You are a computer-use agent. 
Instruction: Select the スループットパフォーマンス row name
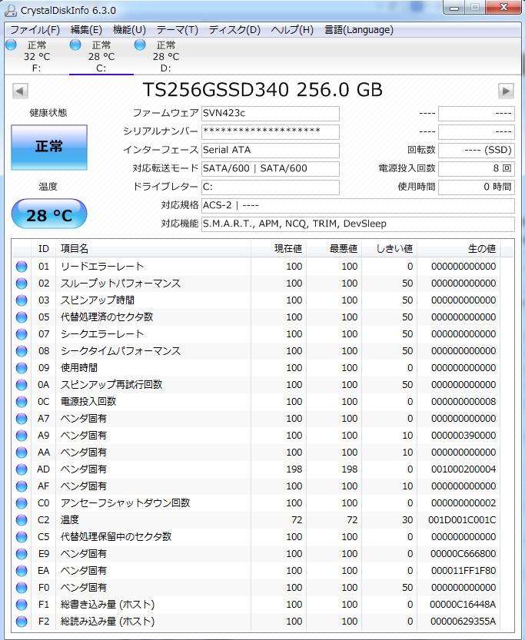coord(121,284)
